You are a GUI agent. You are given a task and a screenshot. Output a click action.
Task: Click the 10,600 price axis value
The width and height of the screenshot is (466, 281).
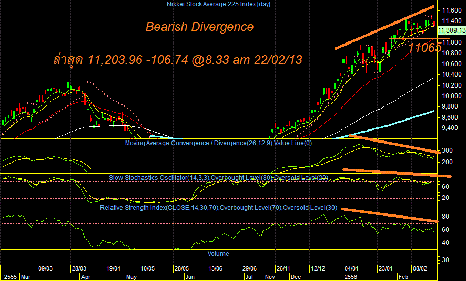tap(452, 64)
